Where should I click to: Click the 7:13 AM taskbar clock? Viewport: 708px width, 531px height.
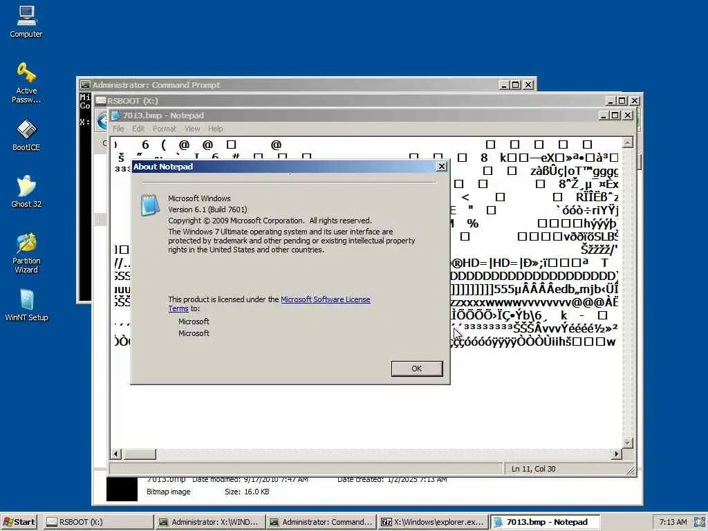tap(673, 522)
